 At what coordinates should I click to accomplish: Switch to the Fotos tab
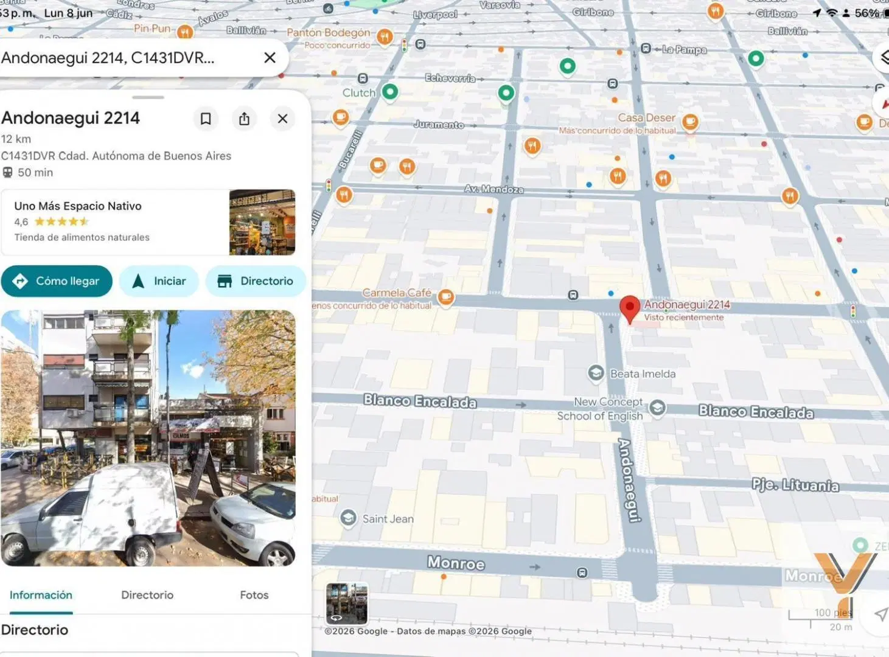tap(254, 595)
